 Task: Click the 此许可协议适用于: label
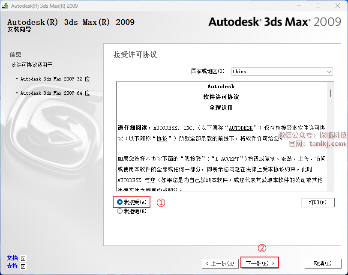point(33,65)
